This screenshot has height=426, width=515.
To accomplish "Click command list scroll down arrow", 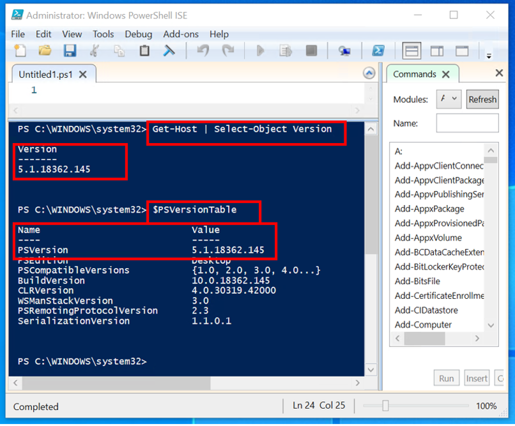I will (x=491, y=325).
